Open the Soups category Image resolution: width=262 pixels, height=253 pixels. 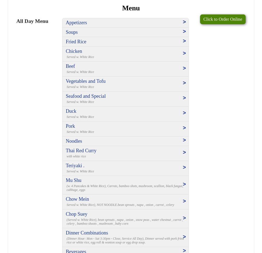click(72, 32)
